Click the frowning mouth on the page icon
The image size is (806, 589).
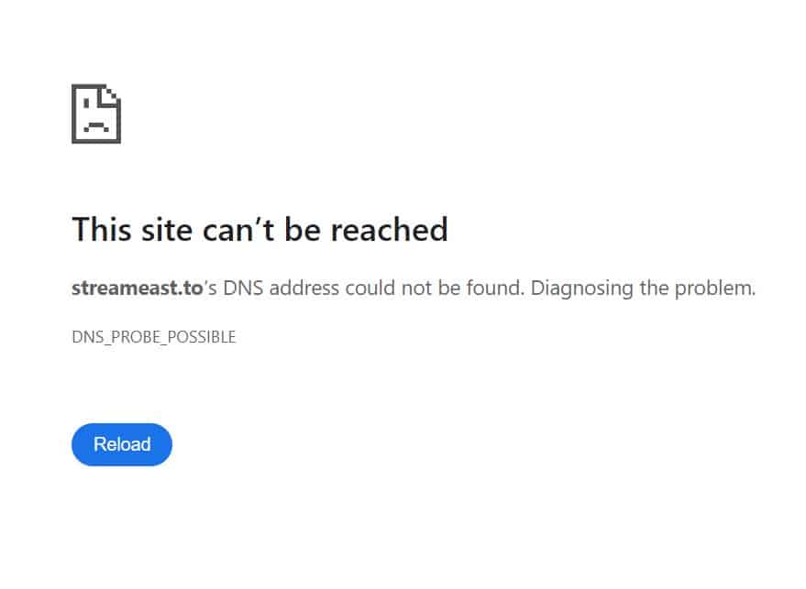click(96, 126)
